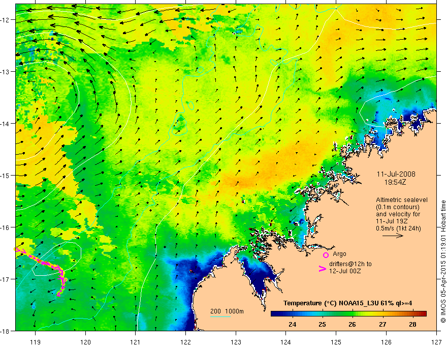447x346 pixels.
Task: Click the 'Altimetric sealevel' legend text
Action: [x=402, y=200]
